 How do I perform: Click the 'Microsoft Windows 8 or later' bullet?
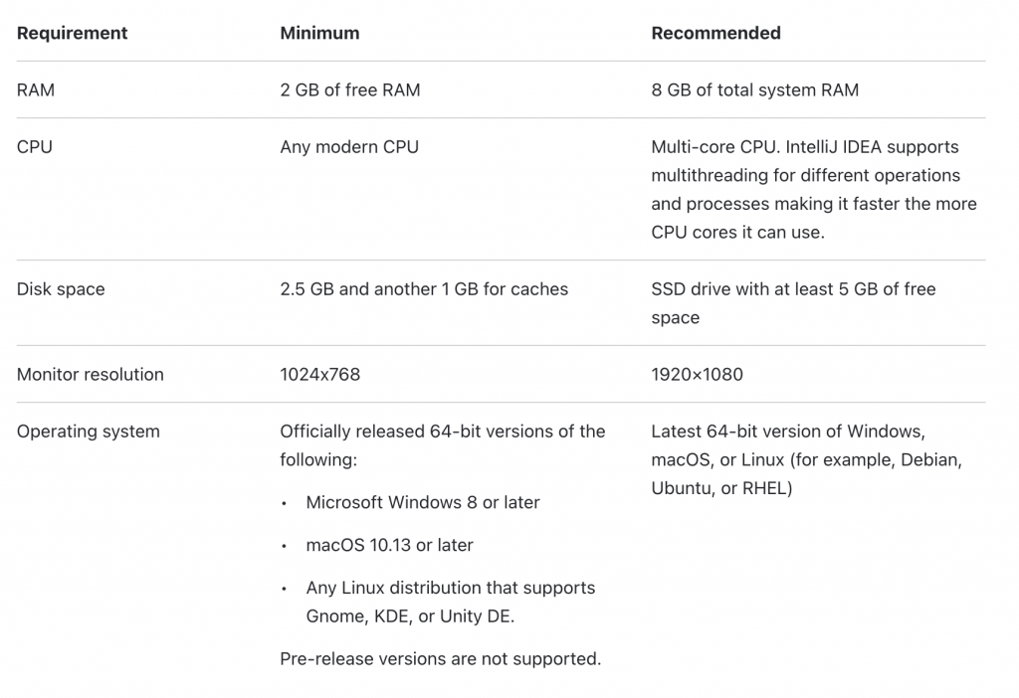tap(423, 502)
